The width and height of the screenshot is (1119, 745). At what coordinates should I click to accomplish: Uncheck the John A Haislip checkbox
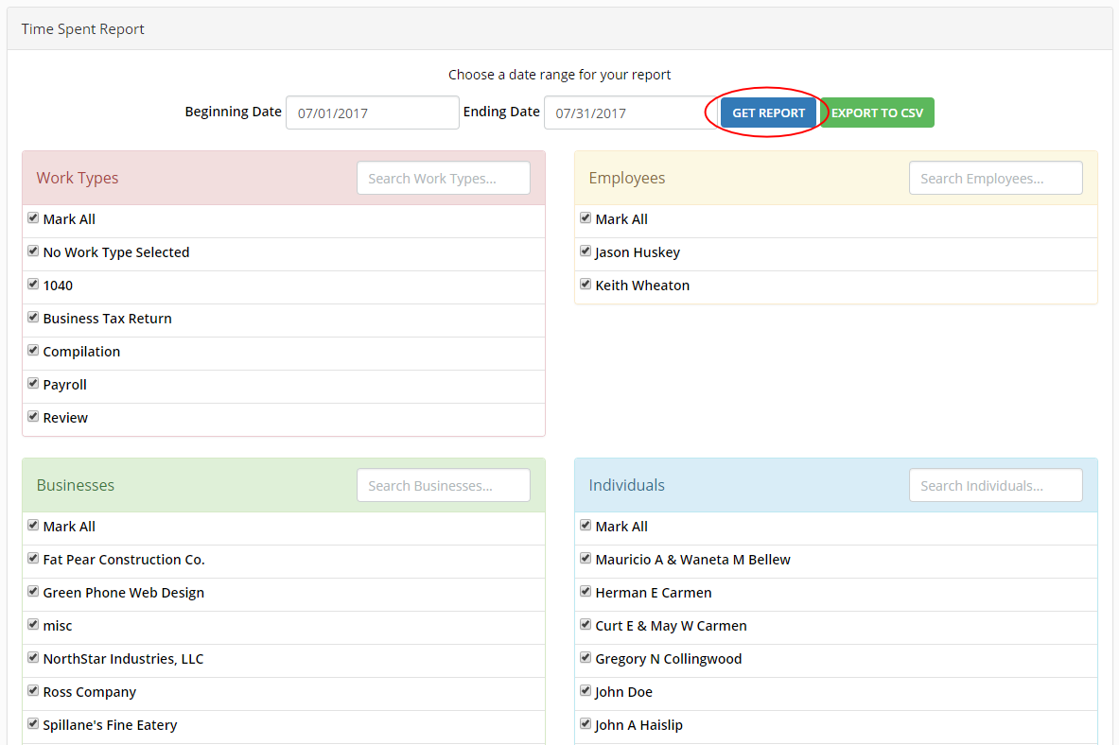pos(586,723)
